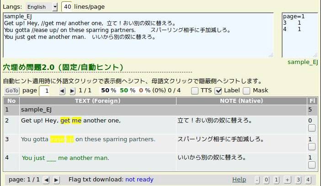
Task: Click the page number input field
Action: 46,91
